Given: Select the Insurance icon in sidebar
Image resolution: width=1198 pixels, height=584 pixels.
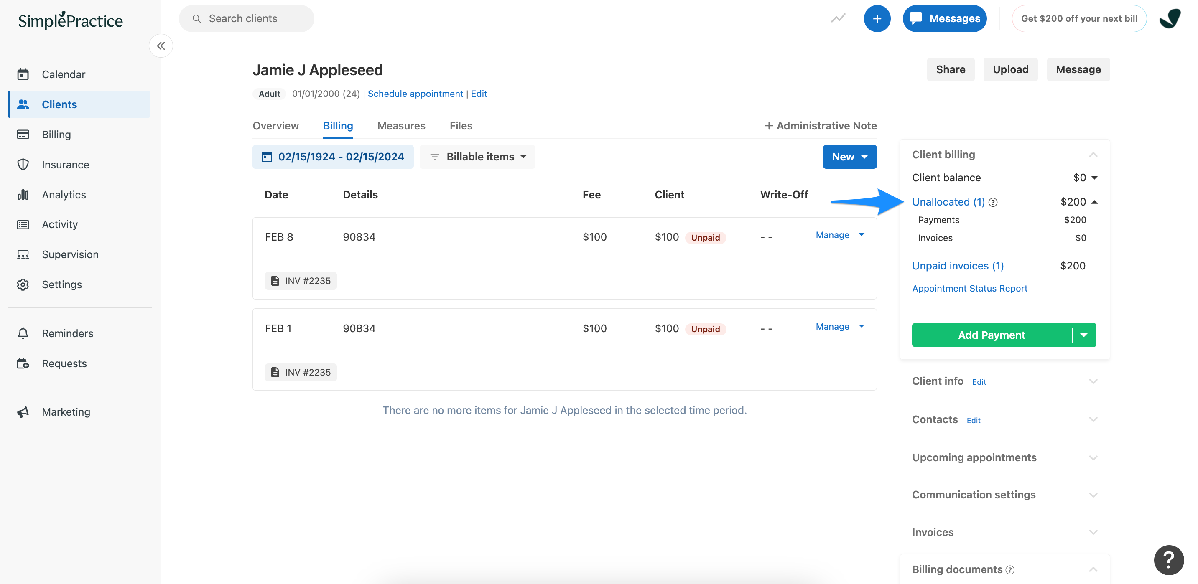Looking at the screenshot, I should point(24,165).
